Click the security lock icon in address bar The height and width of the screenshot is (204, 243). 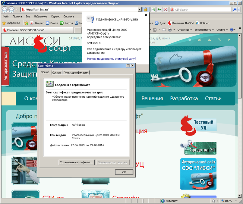click(x=146, y=10)
